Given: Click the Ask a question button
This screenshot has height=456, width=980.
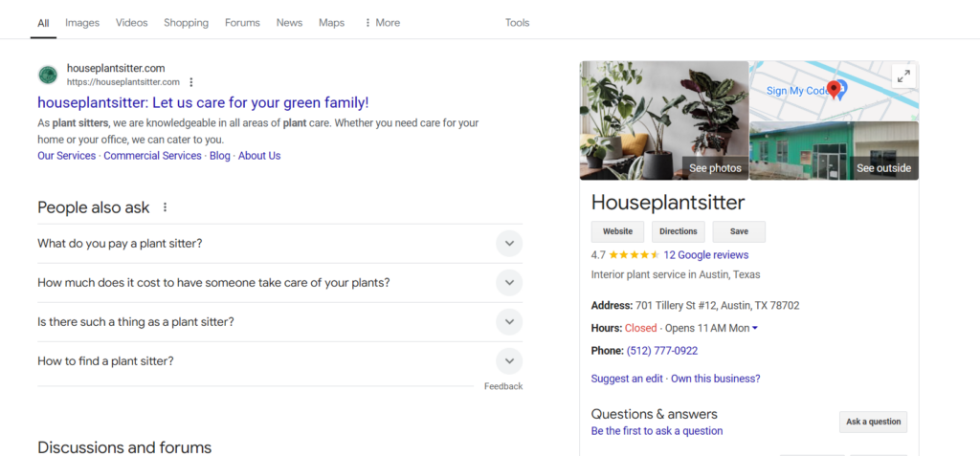Looking at the screenshot, I should 873,423.
